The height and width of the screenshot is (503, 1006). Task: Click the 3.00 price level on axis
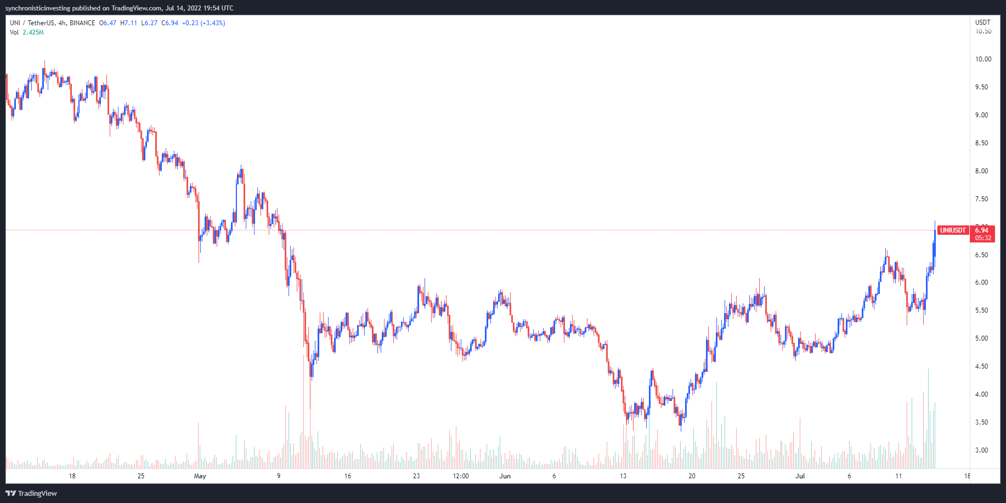coord(981,450)
